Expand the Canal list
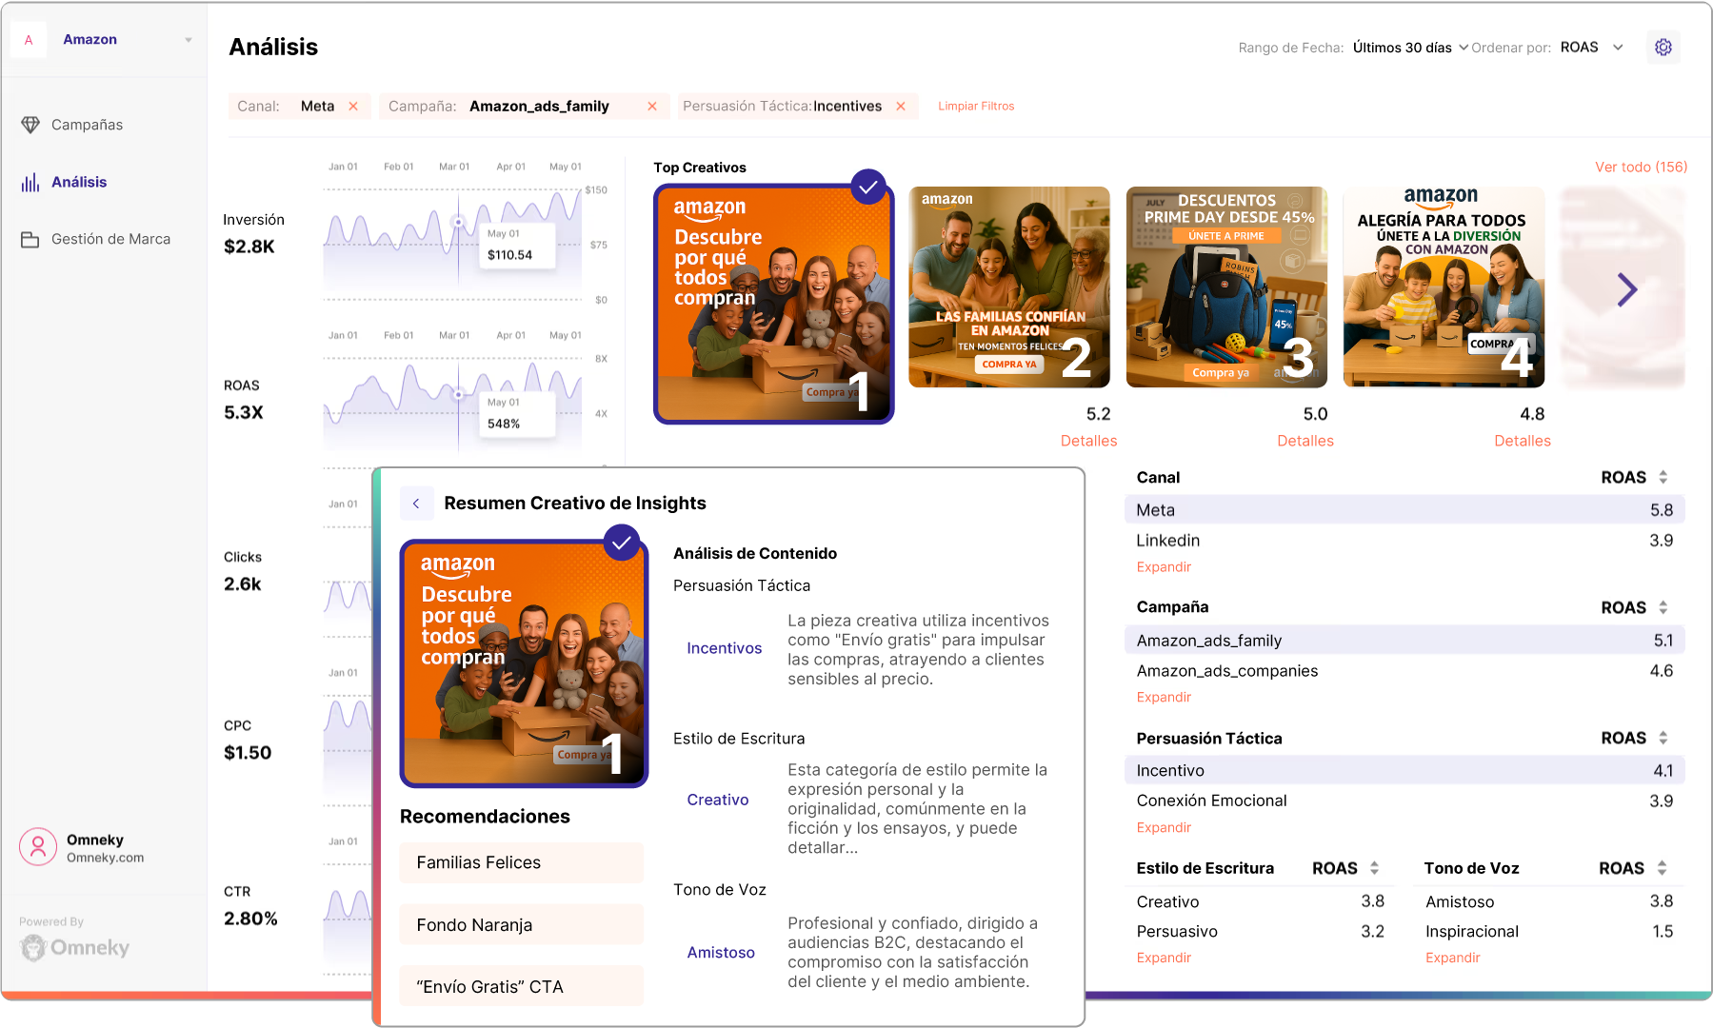This screenshot has width=1713, height=1028. (x=1164, y=567)
